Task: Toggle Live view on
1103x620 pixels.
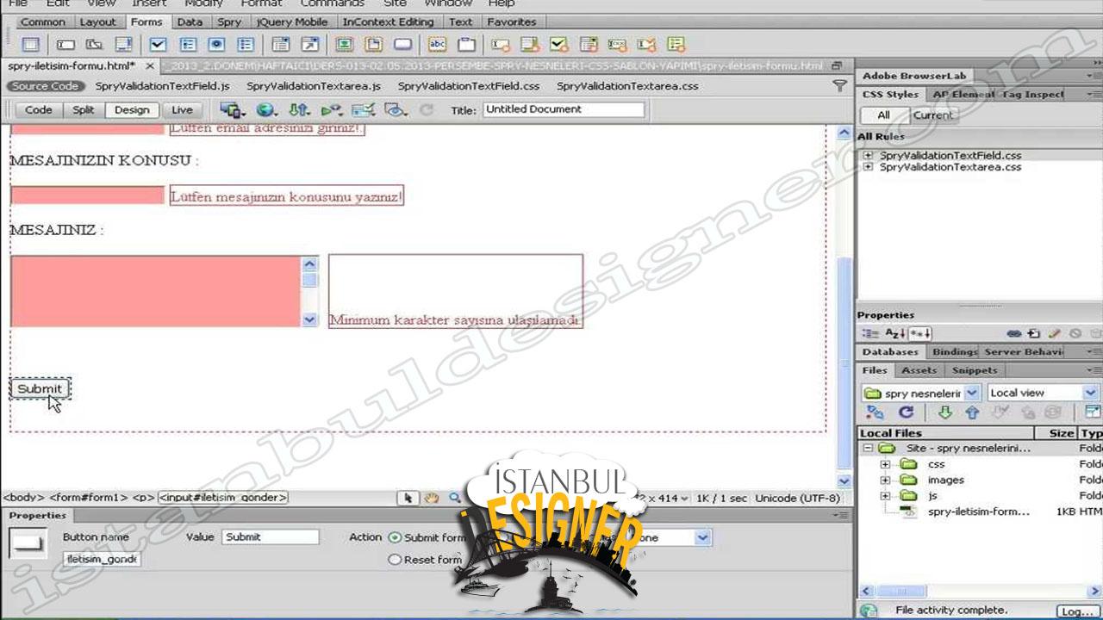Action: [x=182, y=110]
